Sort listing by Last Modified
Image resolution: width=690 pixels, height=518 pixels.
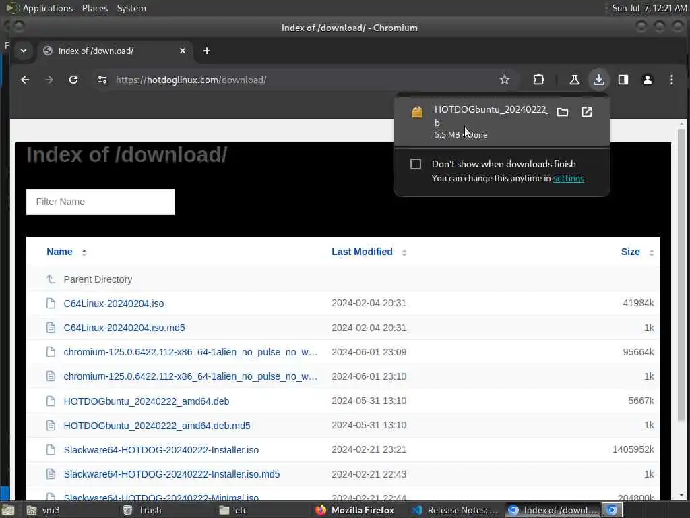(362, 252)
